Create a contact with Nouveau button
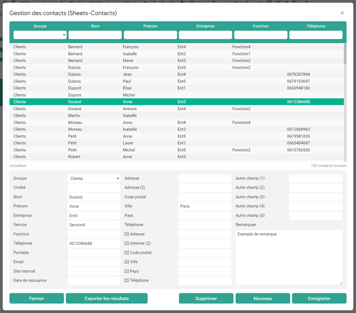The height and width of the screenshot is (313, 356). (263, 298)
